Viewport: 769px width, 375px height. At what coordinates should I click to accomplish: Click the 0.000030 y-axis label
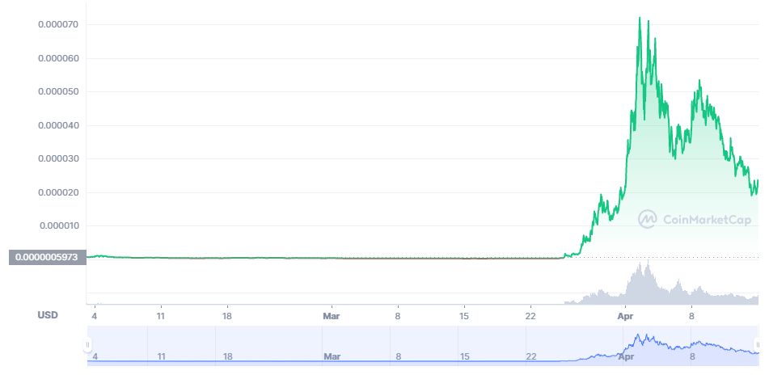point(58,159)
